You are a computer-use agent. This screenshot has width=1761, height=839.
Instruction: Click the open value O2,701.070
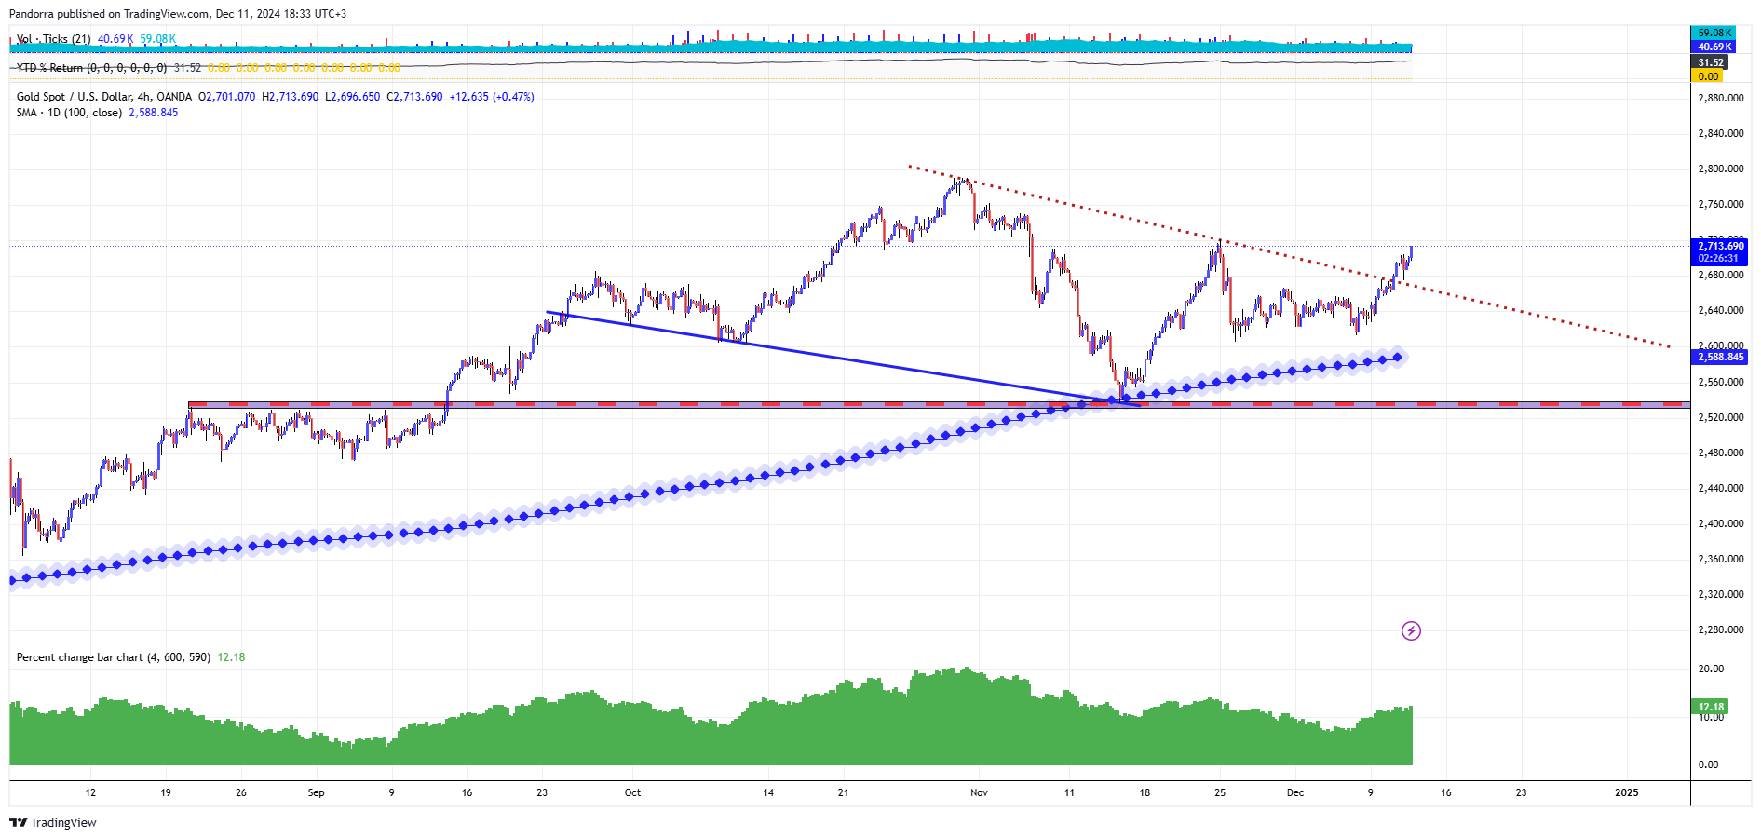point(227,97)
